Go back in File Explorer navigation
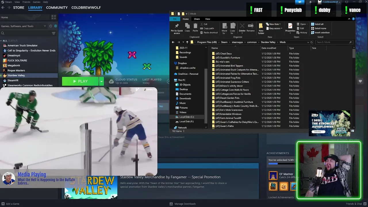The height and width of the screenshot is (207, 368). pyautogui.click(x=173, y=42)
